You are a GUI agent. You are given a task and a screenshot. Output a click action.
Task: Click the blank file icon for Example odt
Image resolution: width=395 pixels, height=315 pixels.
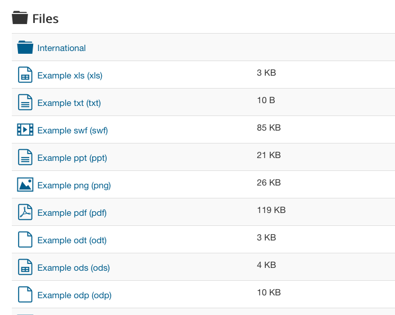pos(25,239)
